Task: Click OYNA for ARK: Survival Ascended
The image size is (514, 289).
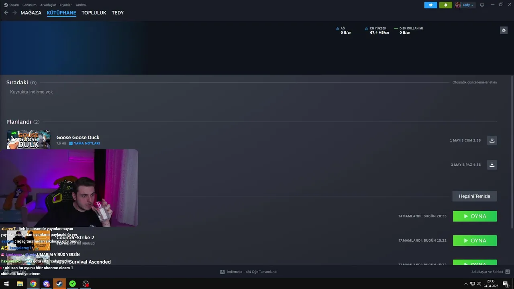Action: point(475,263)
